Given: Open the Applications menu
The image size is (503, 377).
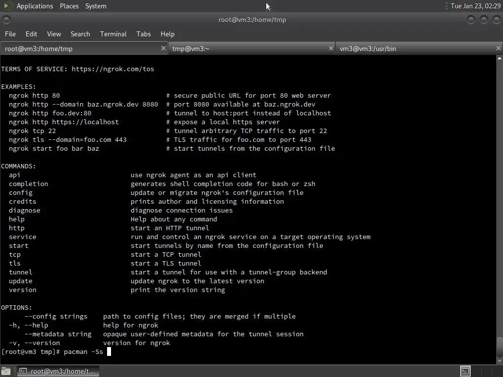Looking at the screenshot, I should 35,6.
